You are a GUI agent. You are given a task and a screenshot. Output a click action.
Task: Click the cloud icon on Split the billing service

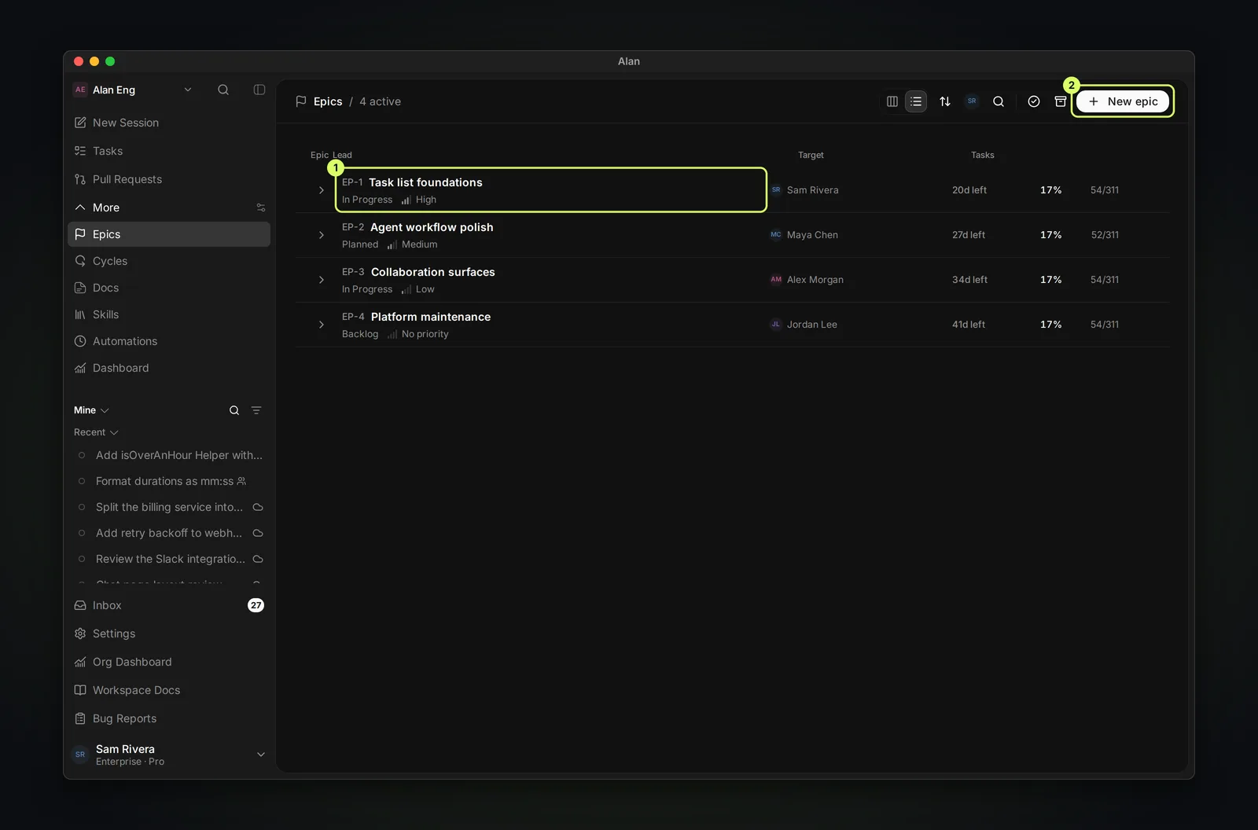point(258,507)
